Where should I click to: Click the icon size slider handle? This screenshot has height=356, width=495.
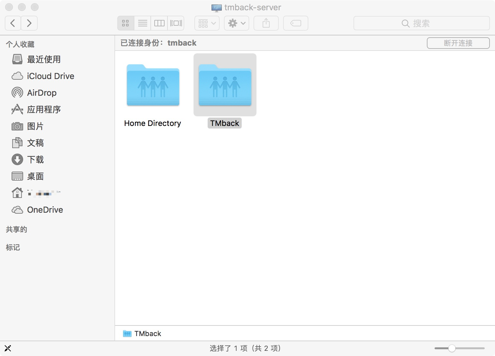pyautogui.click(x=452, y=348)
